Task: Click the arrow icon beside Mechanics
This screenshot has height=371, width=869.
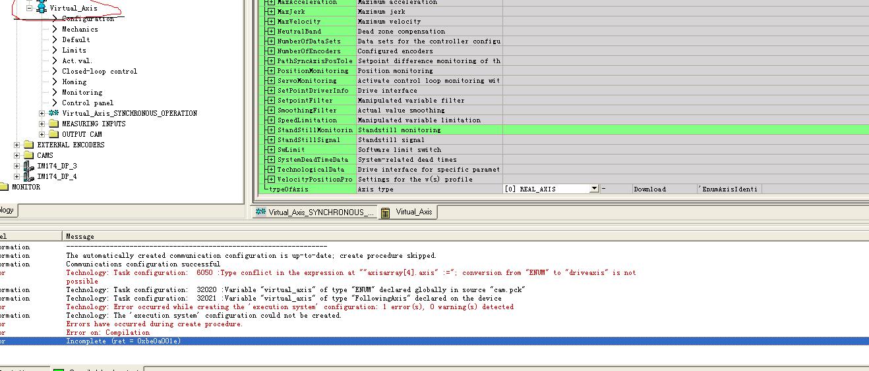Action: pyautogui.click(x=55, y=29)
